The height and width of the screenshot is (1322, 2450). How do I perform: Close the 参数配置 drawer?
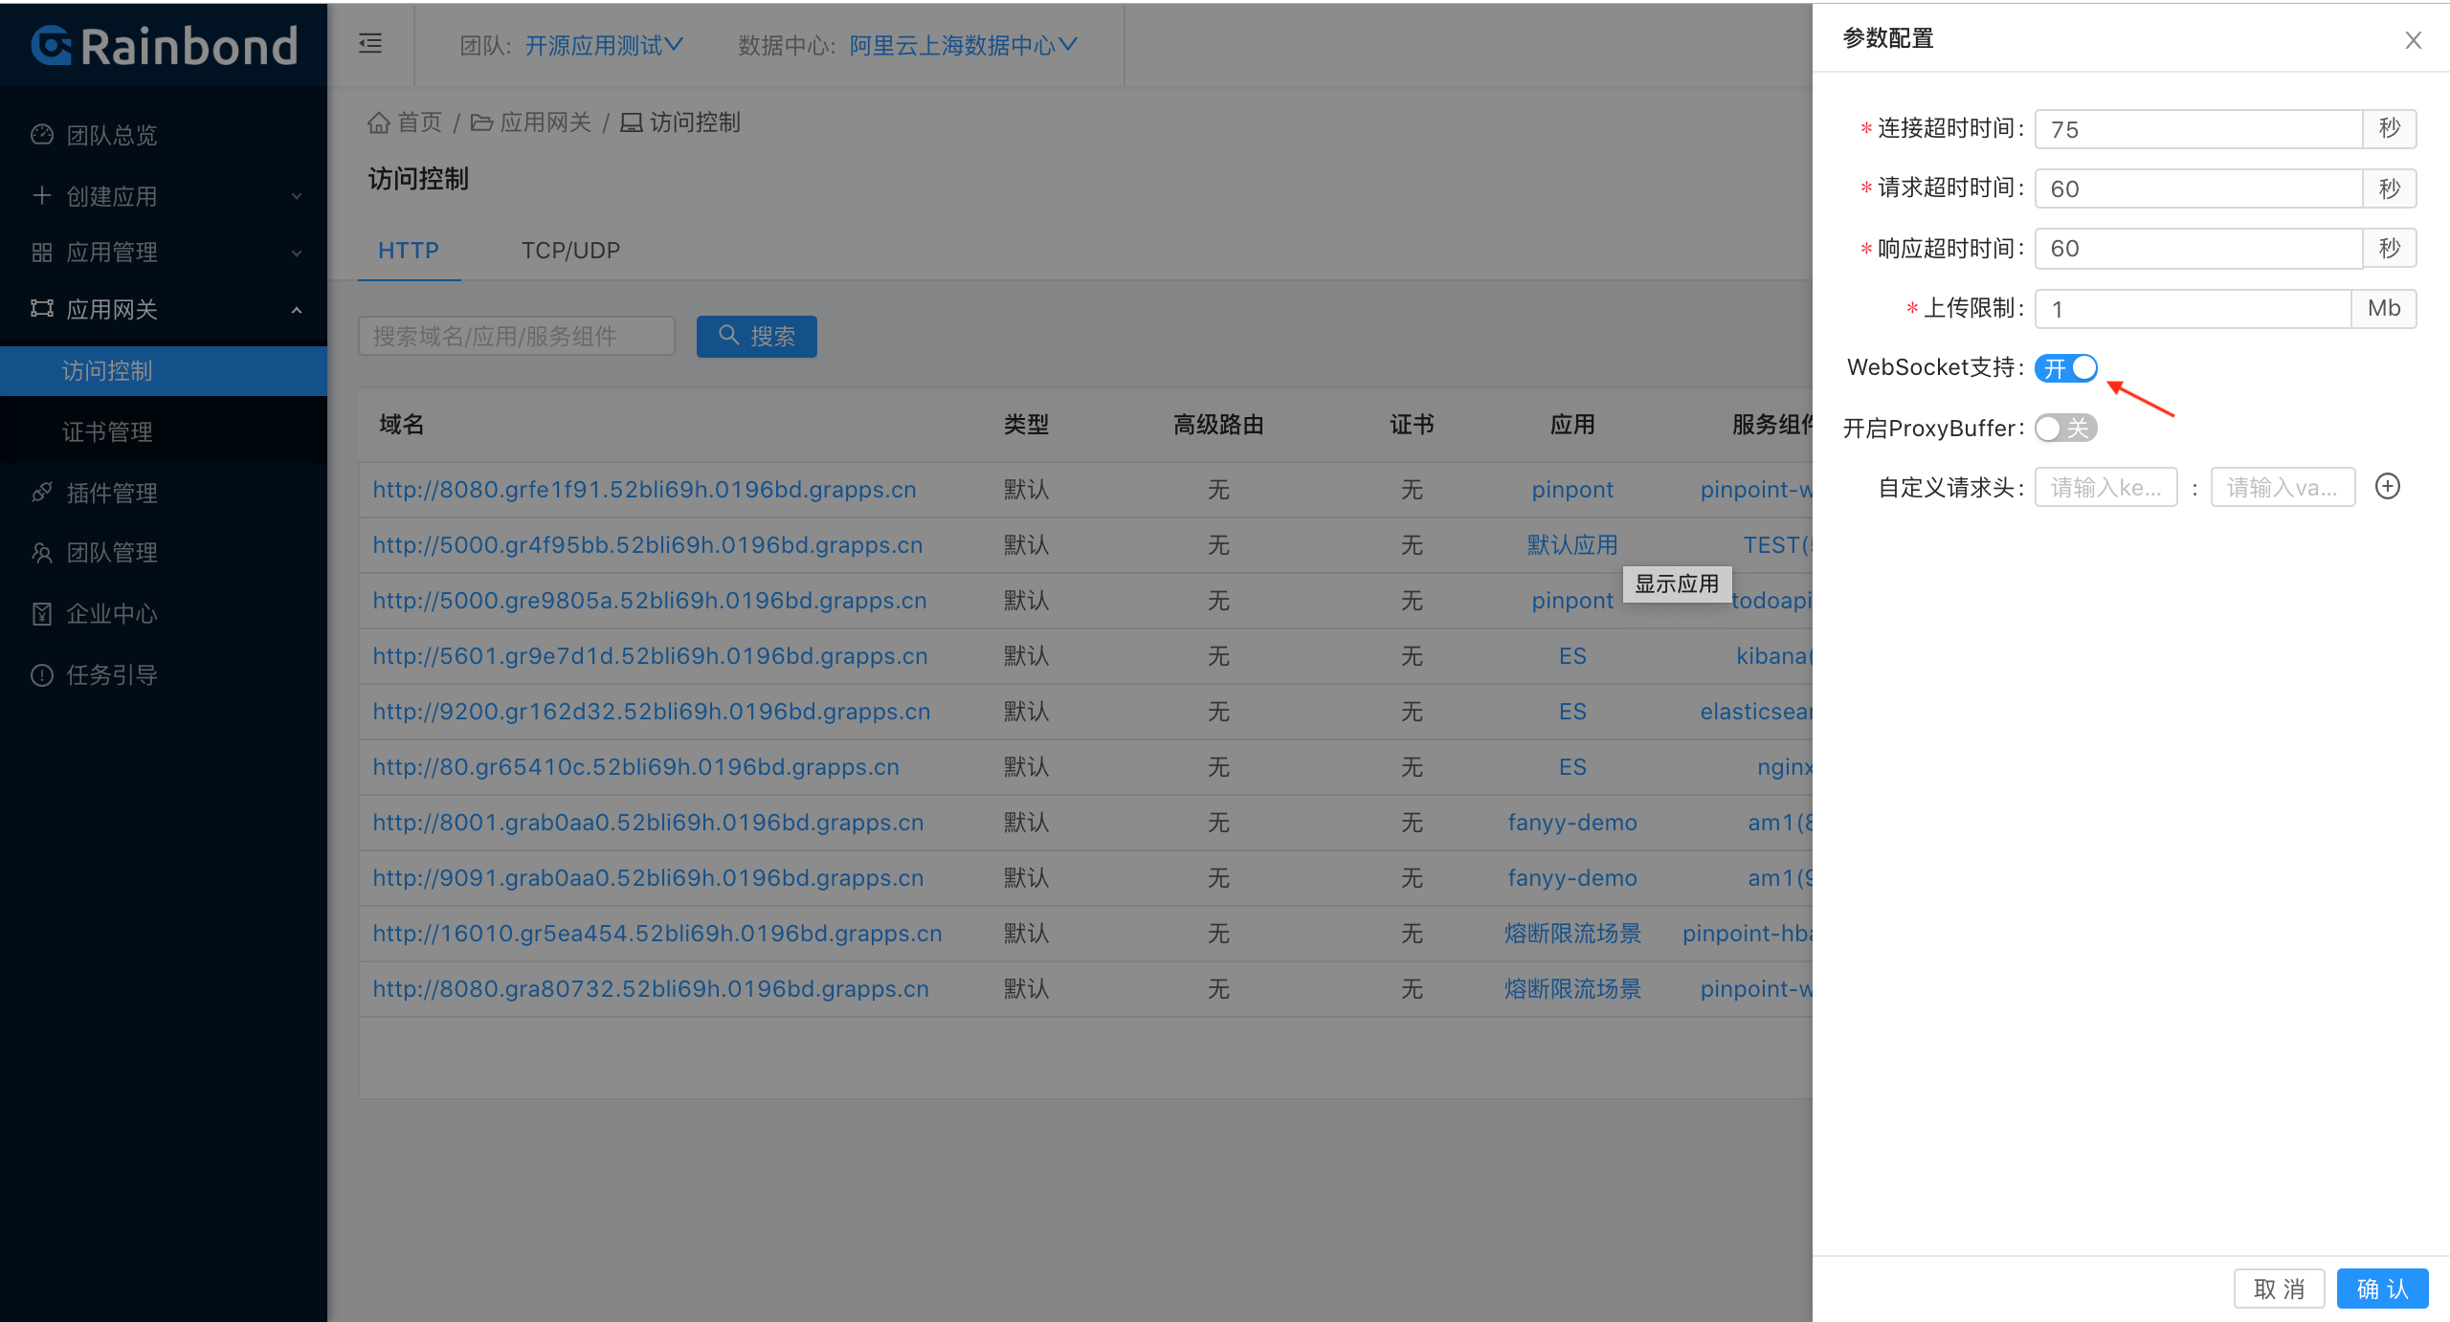2414,39
